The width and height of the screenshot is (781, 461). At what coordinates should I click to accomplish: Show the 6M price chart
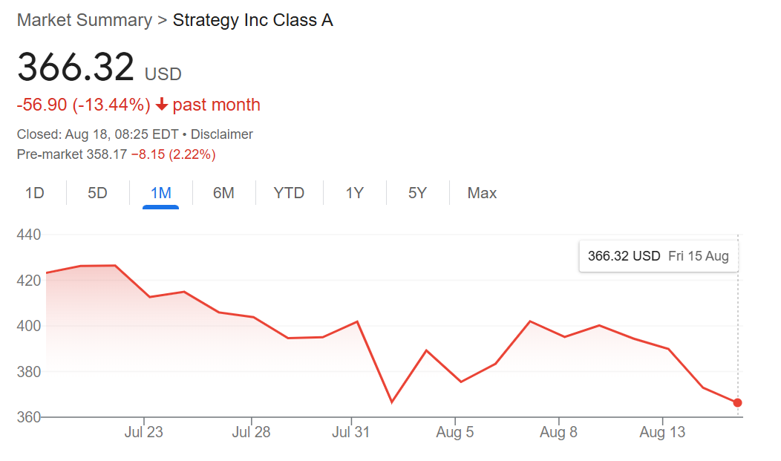(223, 193)
